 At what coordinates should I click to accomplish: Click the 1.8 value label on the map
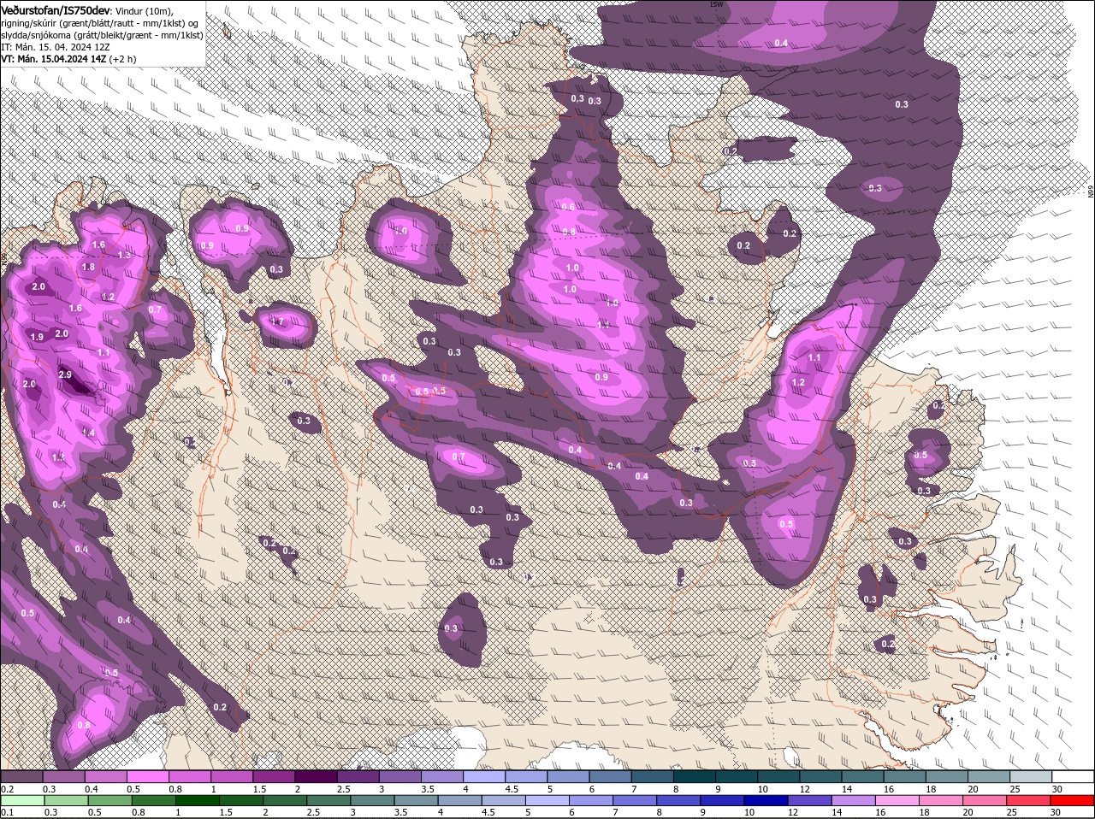88,267
